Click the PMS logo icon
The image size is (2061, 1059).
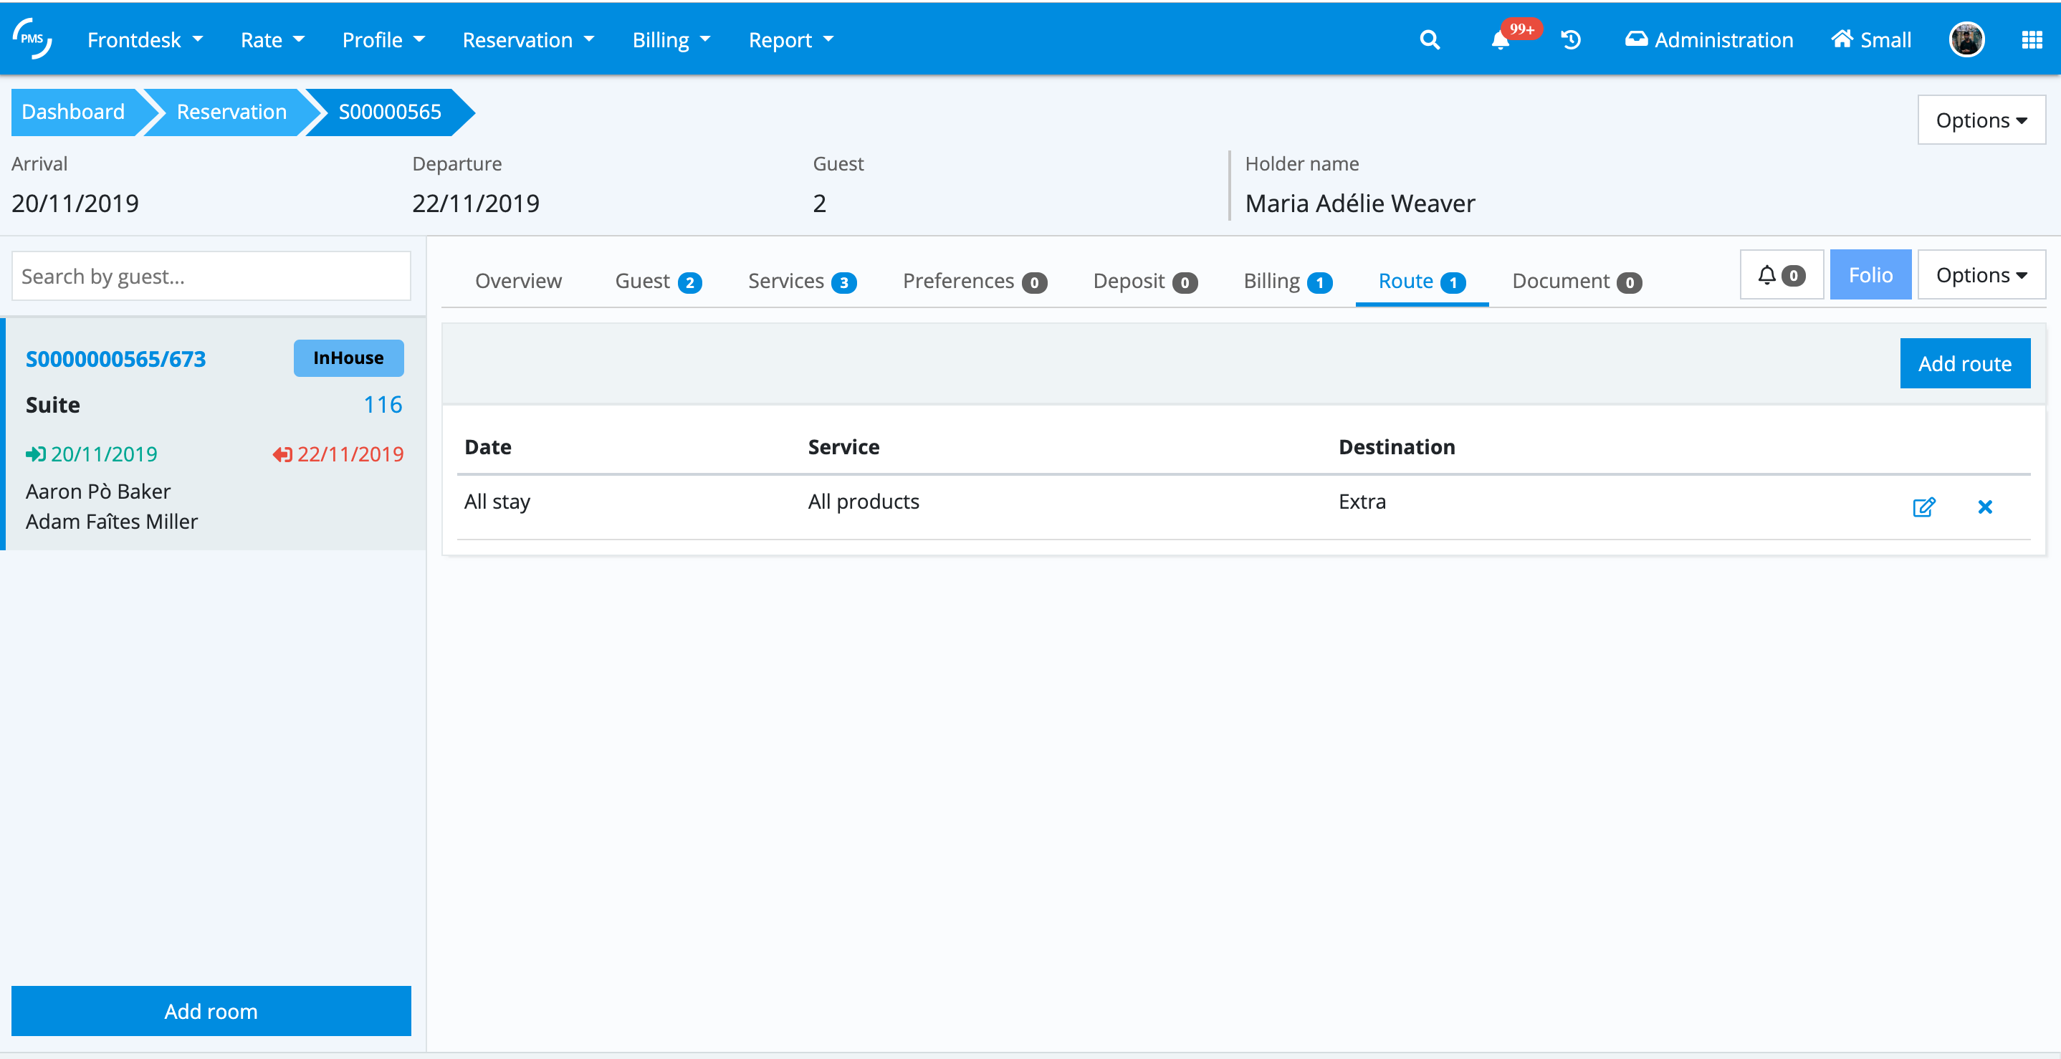(32, 39)
